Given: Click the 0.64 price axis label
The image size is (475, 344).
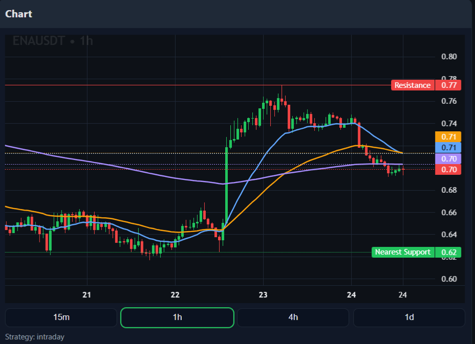Looking at the screenshot, I should pyautogui.click(x=449, y=235).
